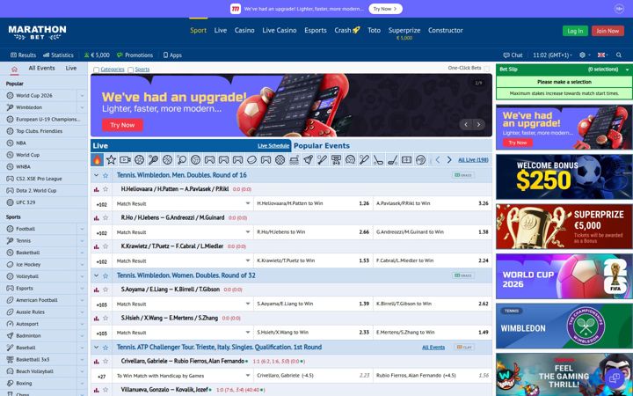Open statistics icon for S.Hsieh / X.Wang match
Screen dimensions: 633x396
click(97, 319)
